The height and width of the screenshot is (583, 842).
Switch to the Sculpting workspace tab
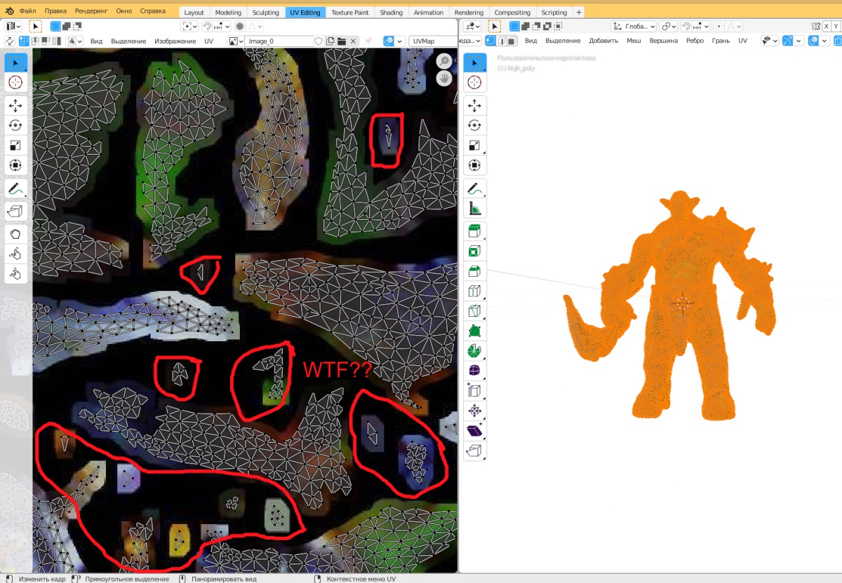[x=266, y=13]
